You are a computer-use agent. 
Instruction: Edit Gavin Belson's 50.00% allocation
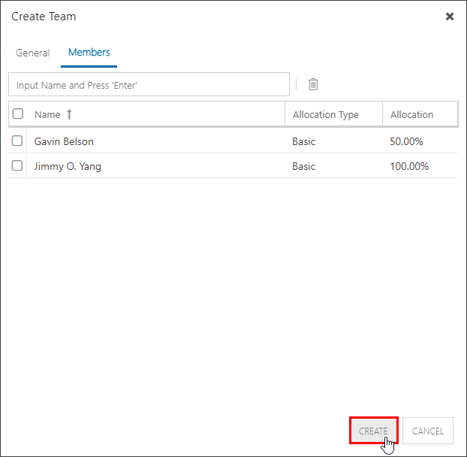coord(406,141)
